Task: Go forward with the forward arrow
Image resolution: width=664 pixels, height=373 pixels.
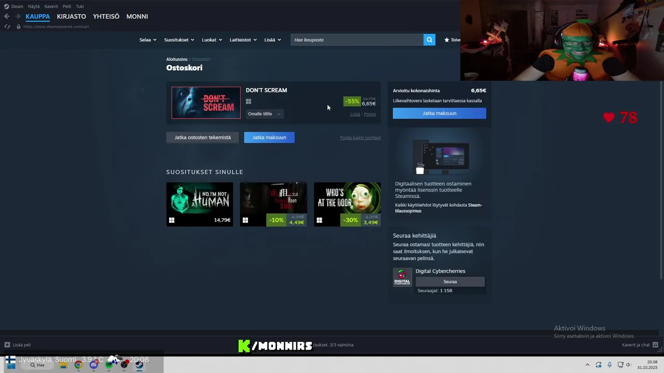Action: (x=18, y=17)
